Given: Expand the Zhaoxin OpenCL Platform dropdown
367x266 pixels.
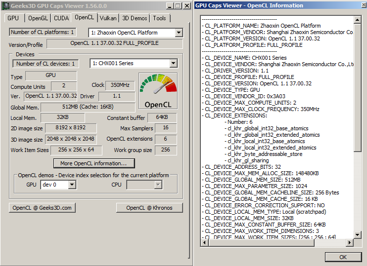Looking at the screenshot, I should (179, 33).
